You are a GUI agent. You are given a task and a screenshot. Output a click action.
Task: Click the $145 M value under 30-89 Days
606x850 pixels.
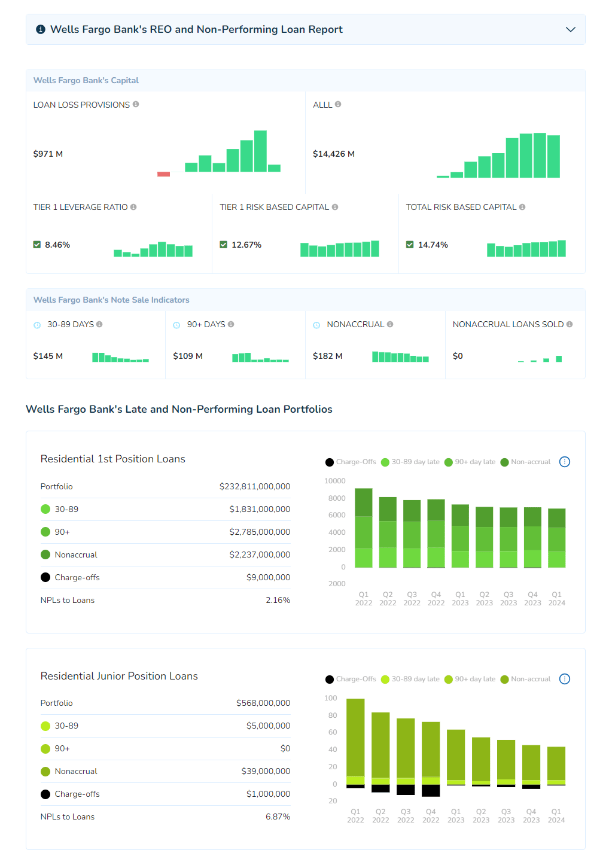point(48,356)
